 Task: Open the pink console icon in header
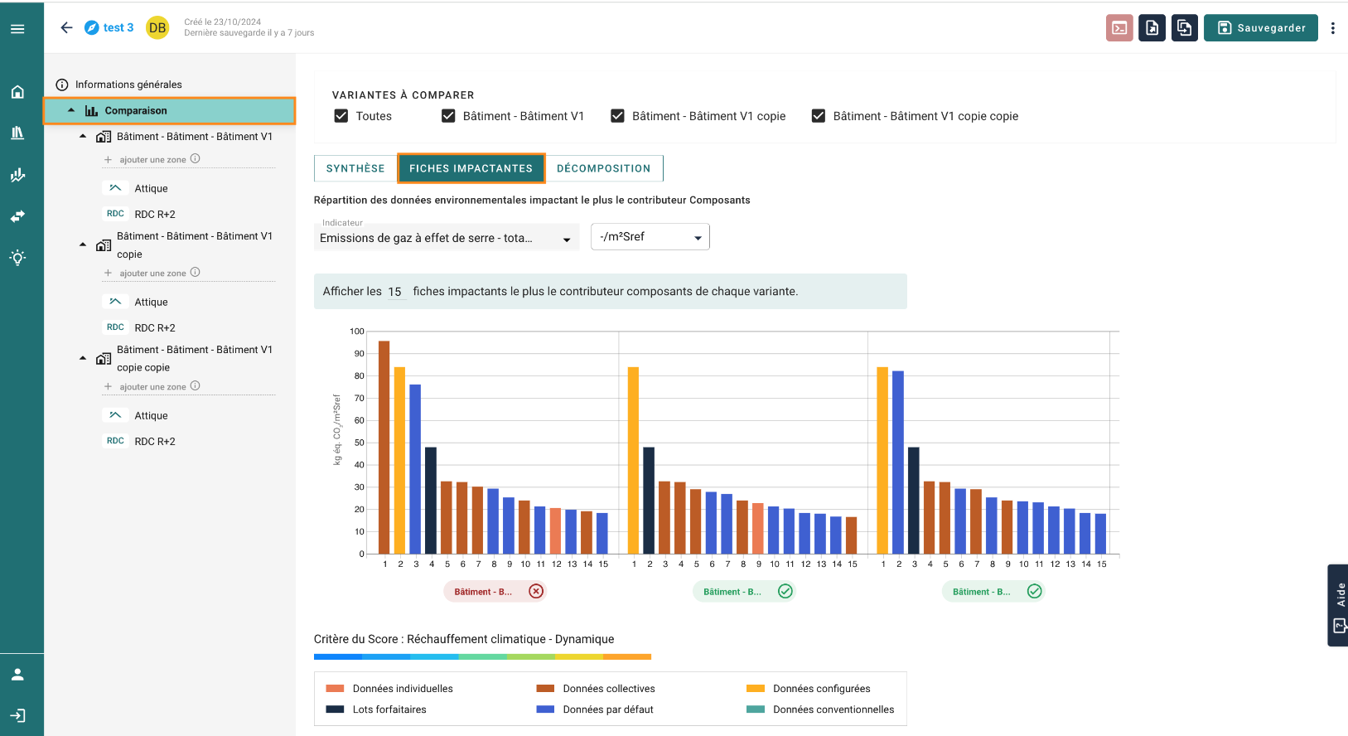pyautogui.click(x=1119, y=28)
